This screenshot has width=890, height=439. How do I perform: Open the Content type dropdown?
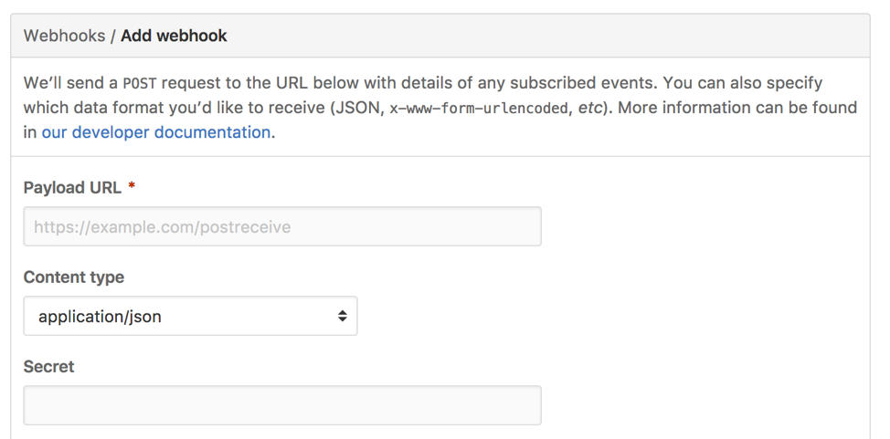pyautogui.click(x=190, y=317)
